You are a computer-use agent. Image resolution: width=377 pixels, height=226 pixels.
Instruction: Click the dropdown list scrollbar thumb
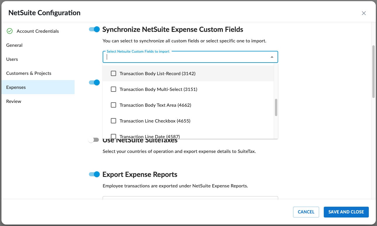[276, 108]
